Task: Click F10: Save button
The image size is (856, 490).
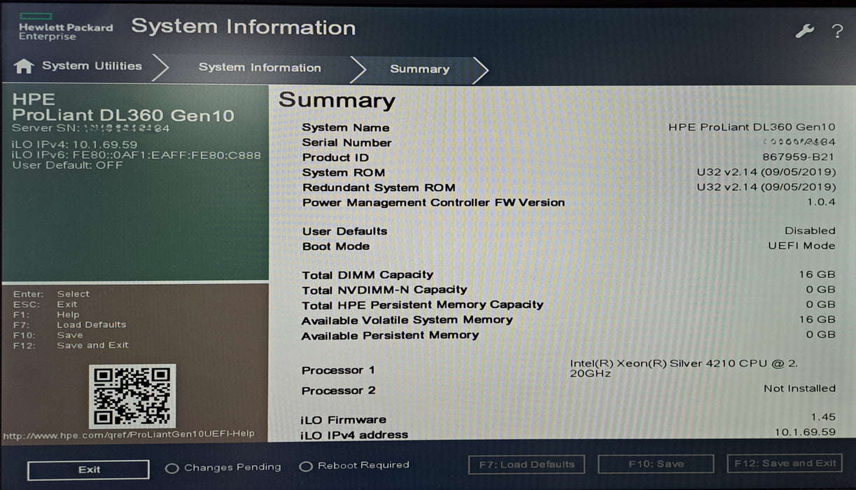Action: pyautogui.click(x=656, y=464)
